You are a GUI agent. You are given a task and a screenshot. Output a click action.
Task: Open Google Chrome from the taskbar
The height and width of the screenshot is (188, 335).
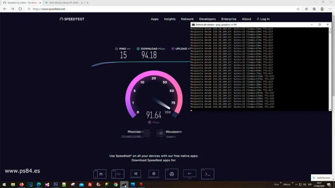[x=116, y=184]
